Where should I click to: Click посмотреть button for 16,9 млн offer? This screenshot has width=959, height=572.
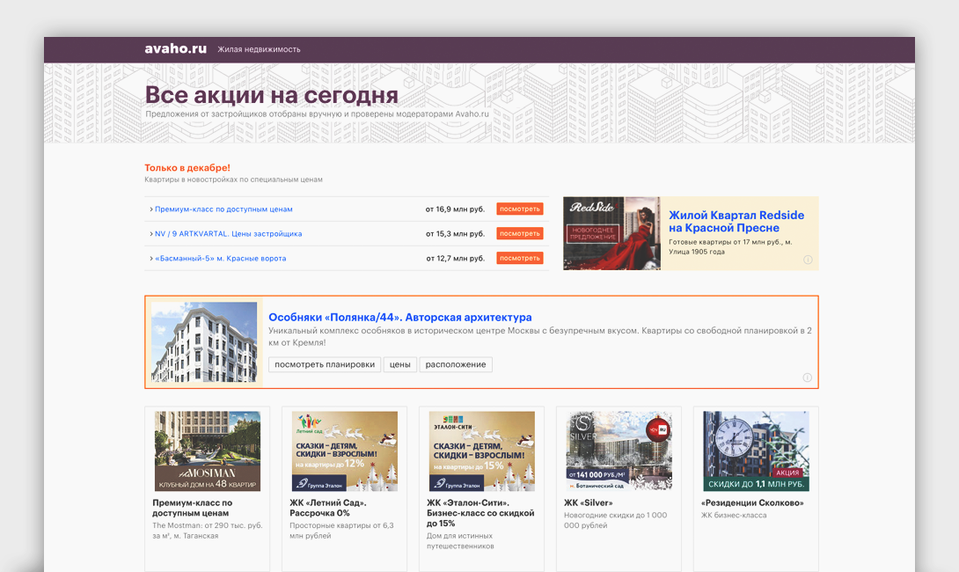click(520, 209)
